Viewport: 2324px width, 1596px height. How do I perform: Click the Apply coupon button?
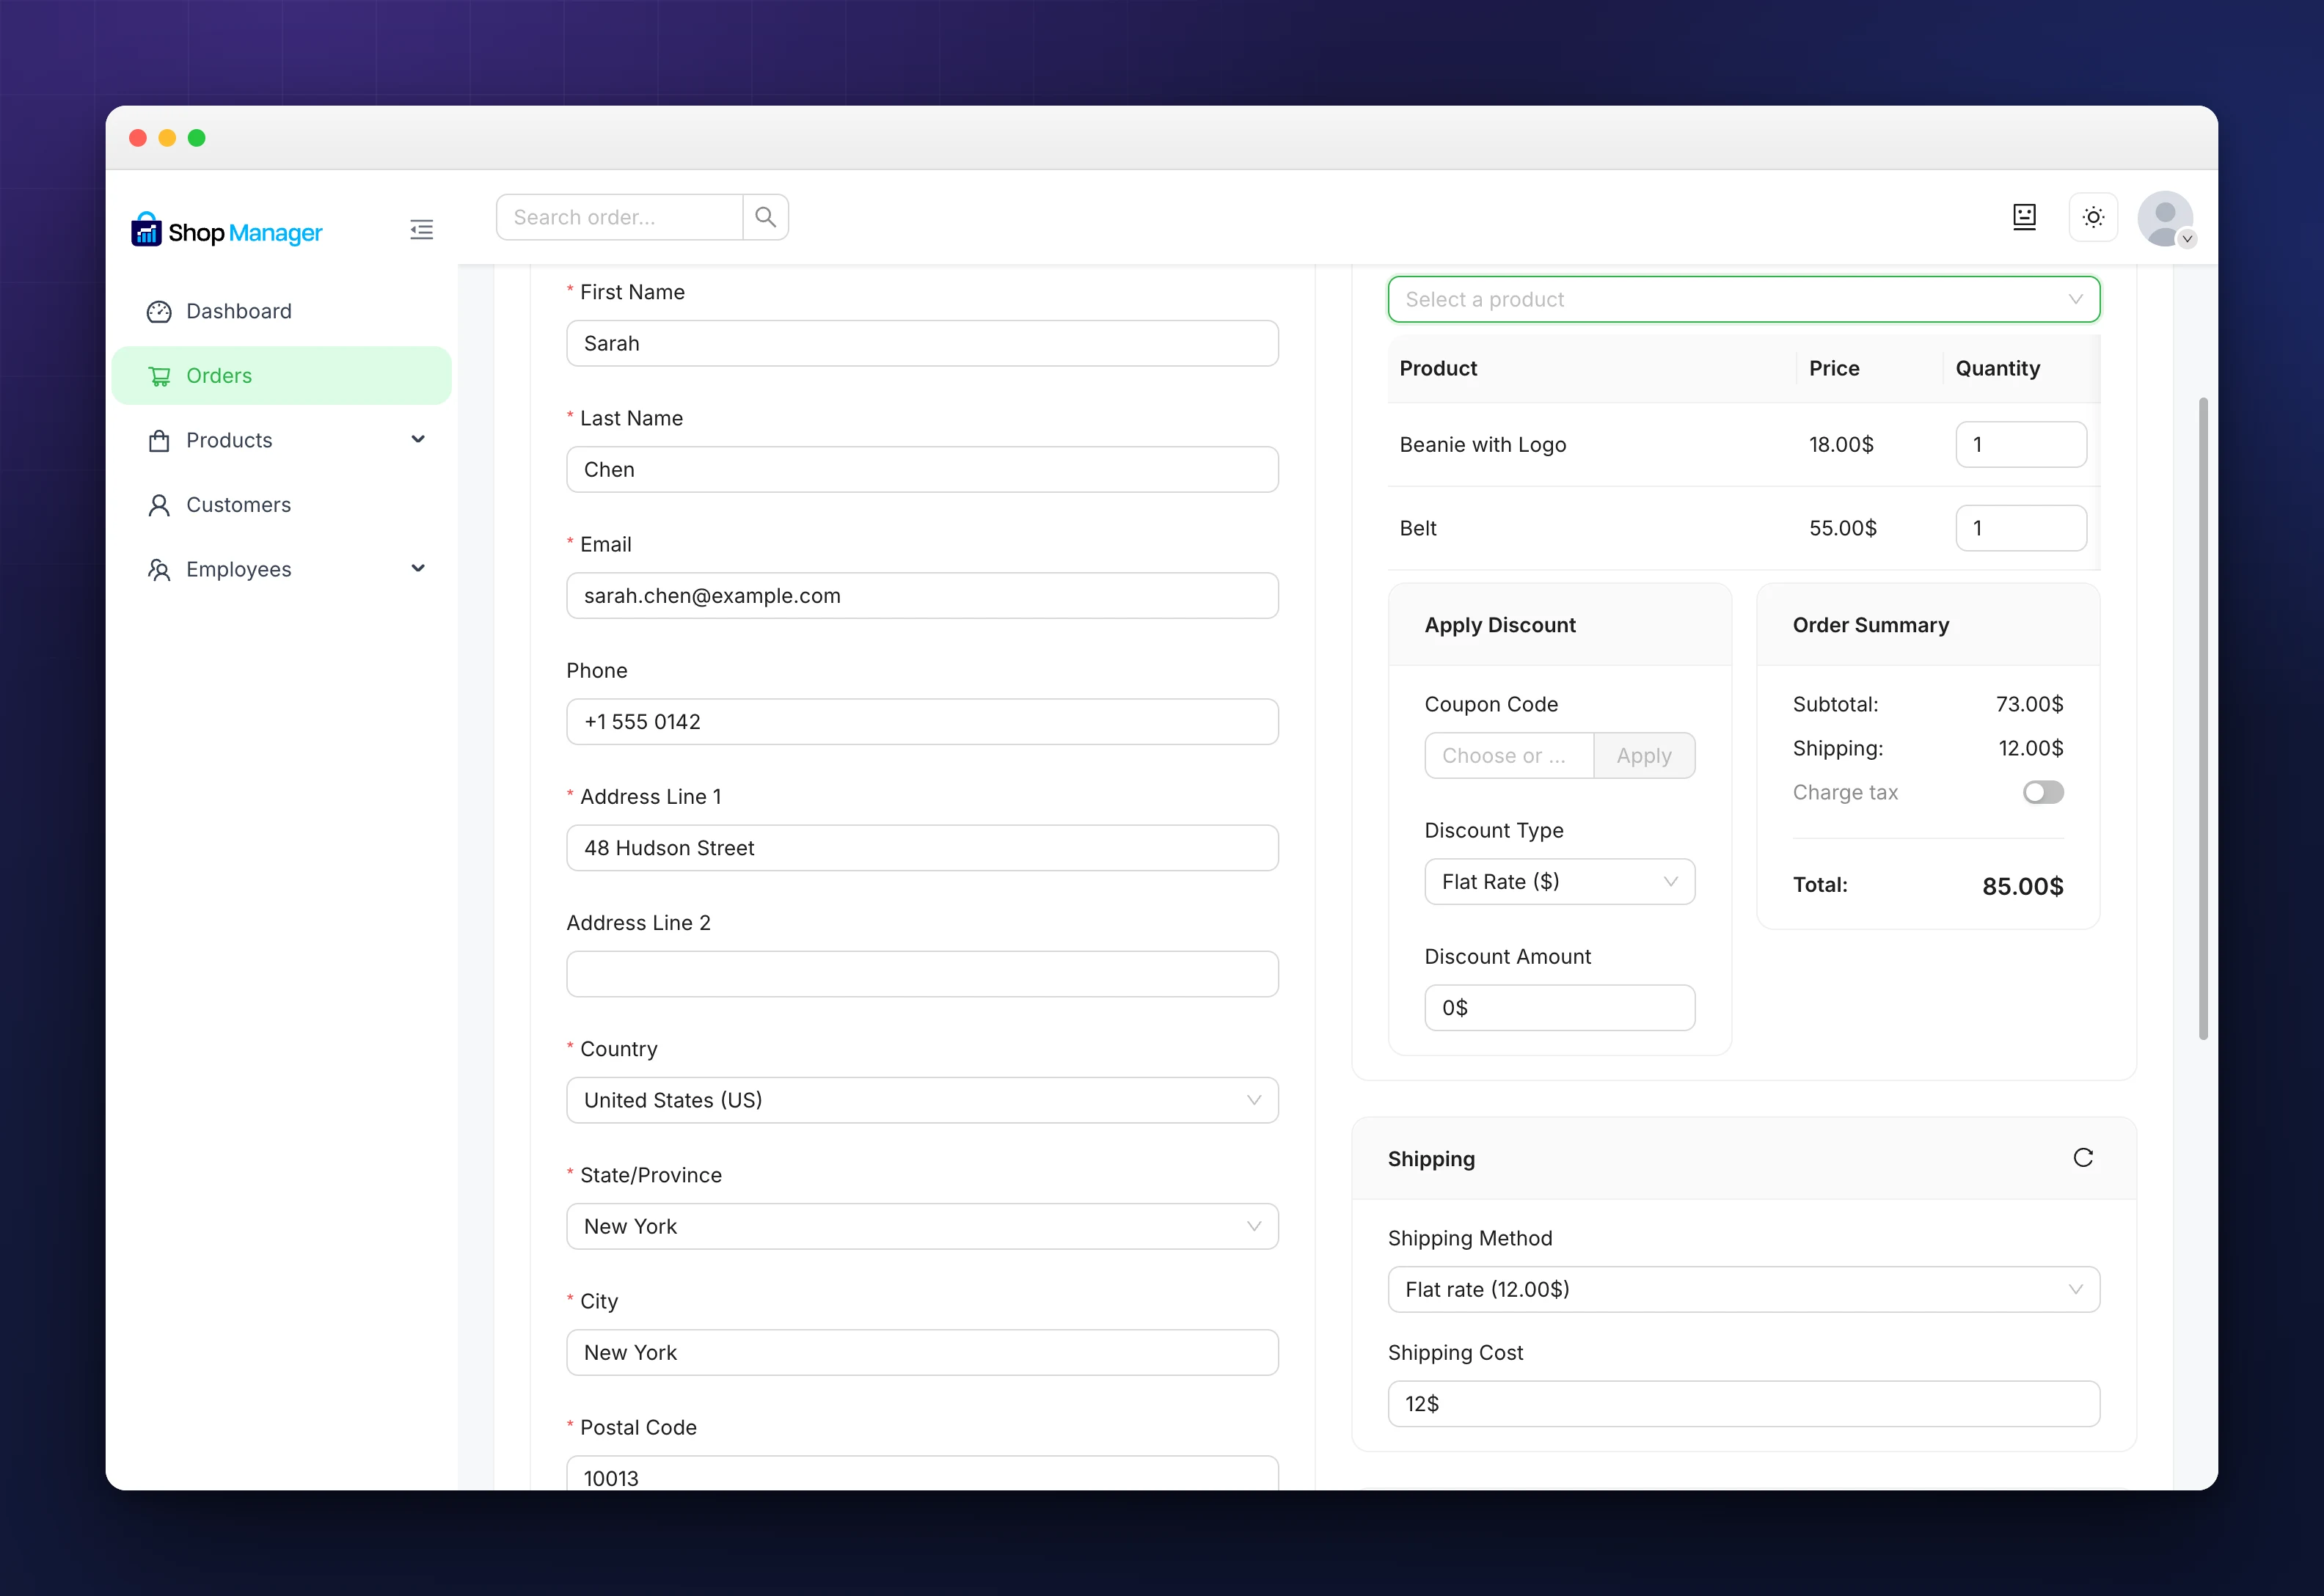tap(1644, 756)
